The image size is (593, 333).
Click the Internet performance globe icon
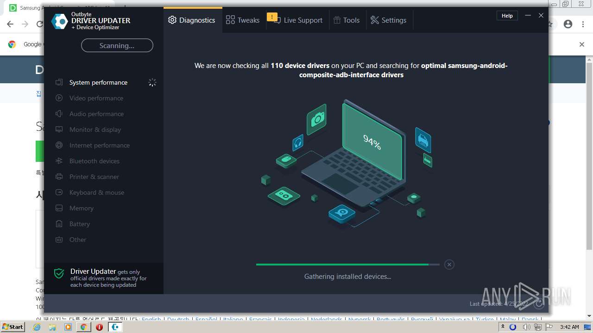coord(59,145)
